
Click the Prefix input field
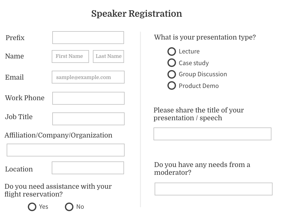tap(88, 38)
